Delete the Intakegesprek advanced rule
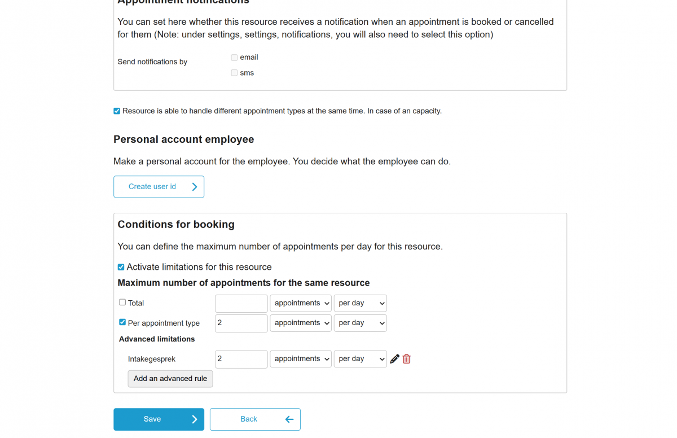 (x=407, y=359)
